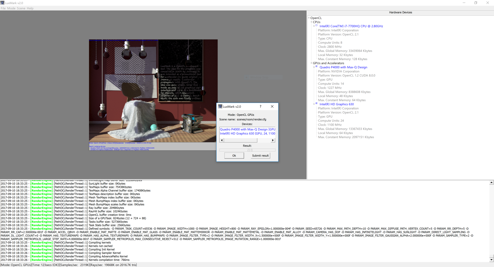Click the 'Kernels compilation time: 766ms' log line
The image size is (494, 267).
tap(65, 260)
